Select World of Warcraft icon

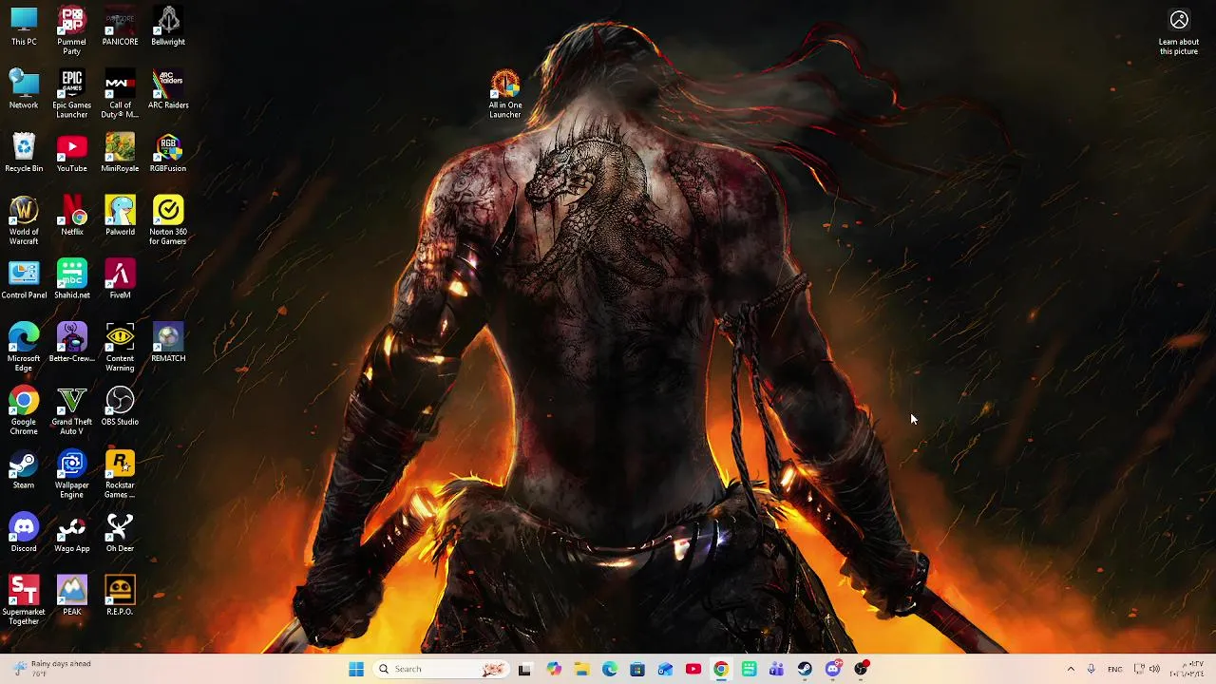point(24,221)
